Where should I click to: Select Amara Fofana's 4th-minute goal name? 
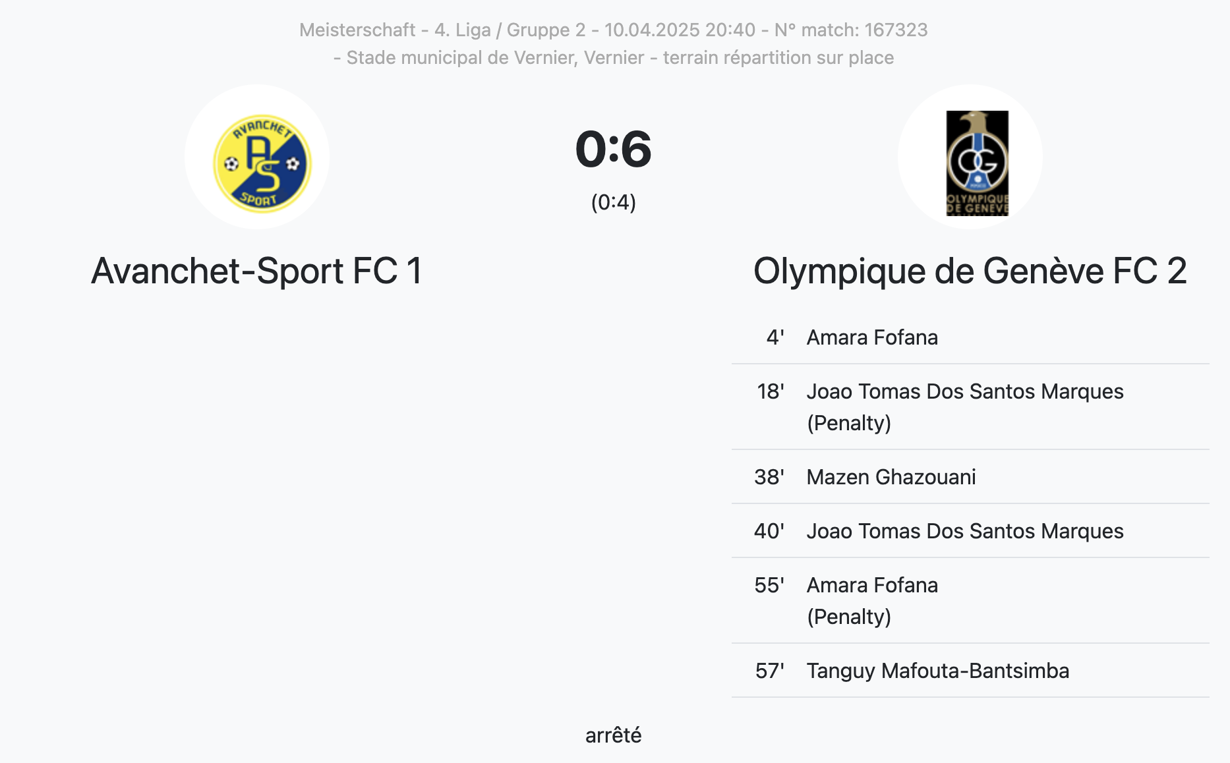[871, 337]
